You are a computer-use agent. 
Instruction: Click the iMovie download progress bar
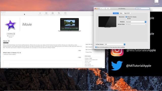pos(11,36)
